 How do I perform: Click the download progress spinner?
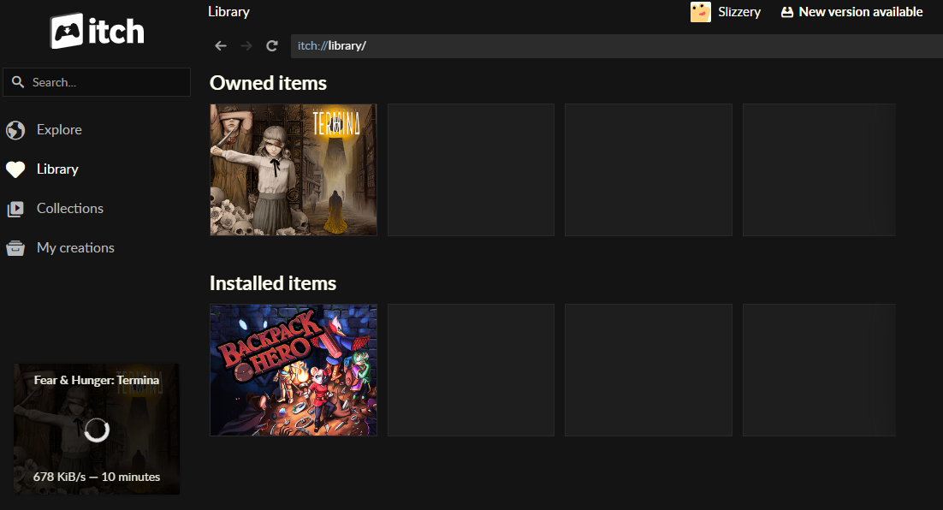(x=97, y=430)
